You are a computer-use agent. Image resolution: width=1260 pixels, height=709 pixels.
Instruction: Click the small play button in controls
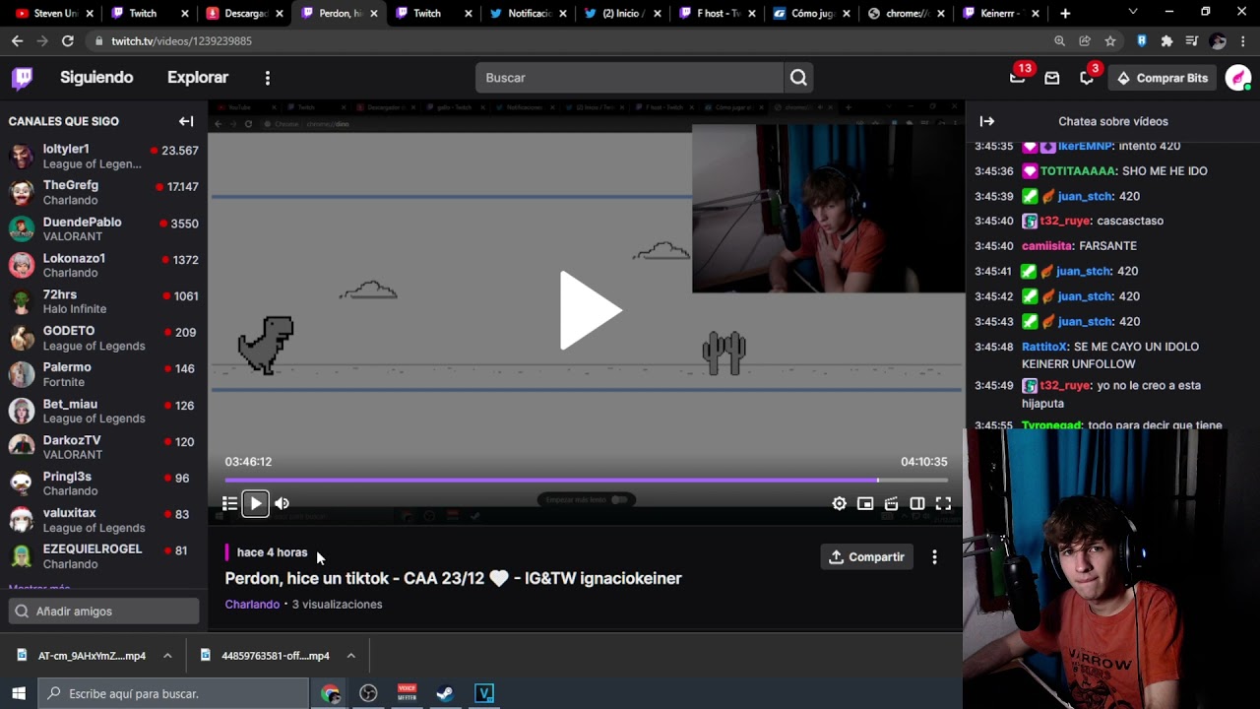pyautogui.click(x=255, y=503)
